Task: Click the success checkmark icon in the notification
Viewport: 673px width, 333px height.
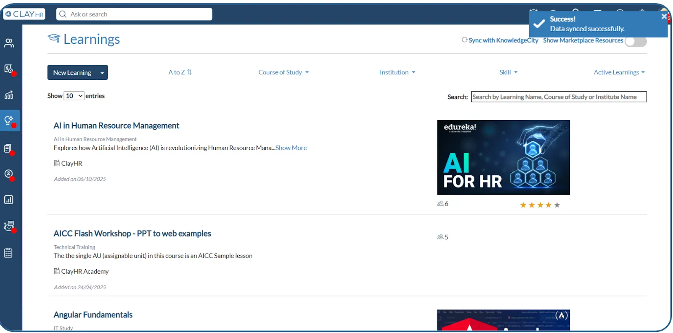Action: [x=539, y=24]
